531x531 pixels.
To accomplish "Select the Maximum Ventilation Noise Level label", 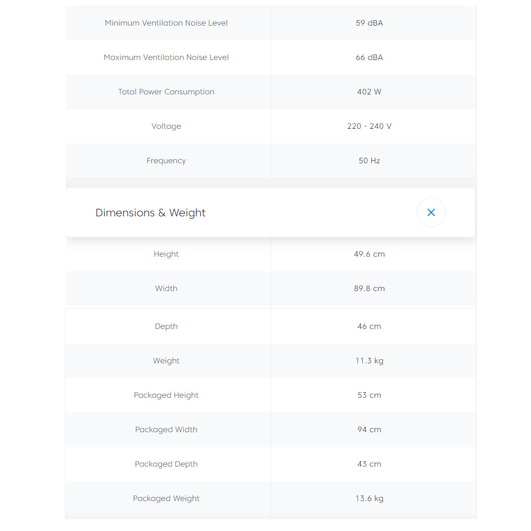I will point(166,58).
